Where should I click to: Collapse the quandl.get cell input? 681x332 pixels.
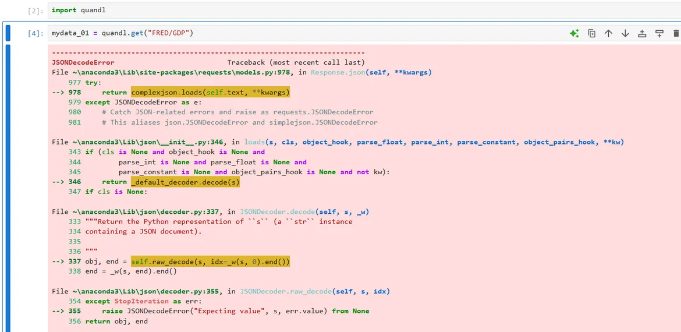pos(8,33)
